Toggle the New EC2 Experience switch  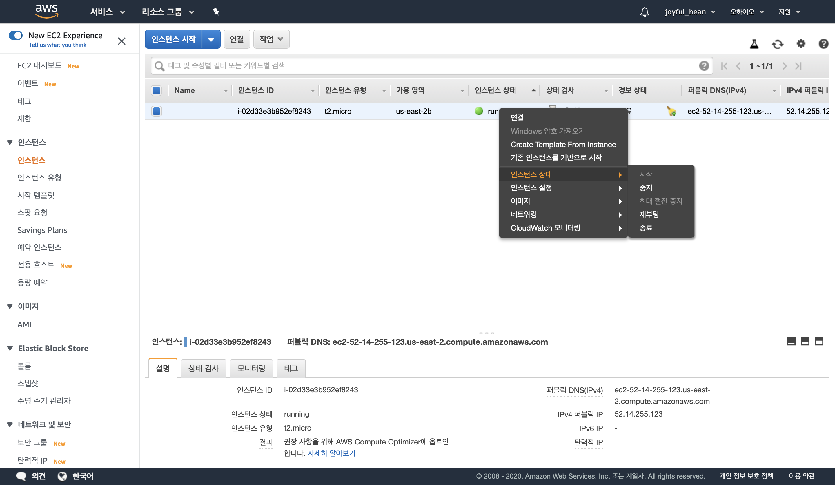point(16,35)
